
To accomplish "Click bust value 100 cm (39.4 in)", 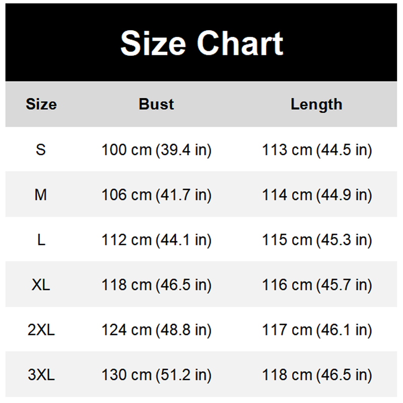I will click(x=157, y=150).
